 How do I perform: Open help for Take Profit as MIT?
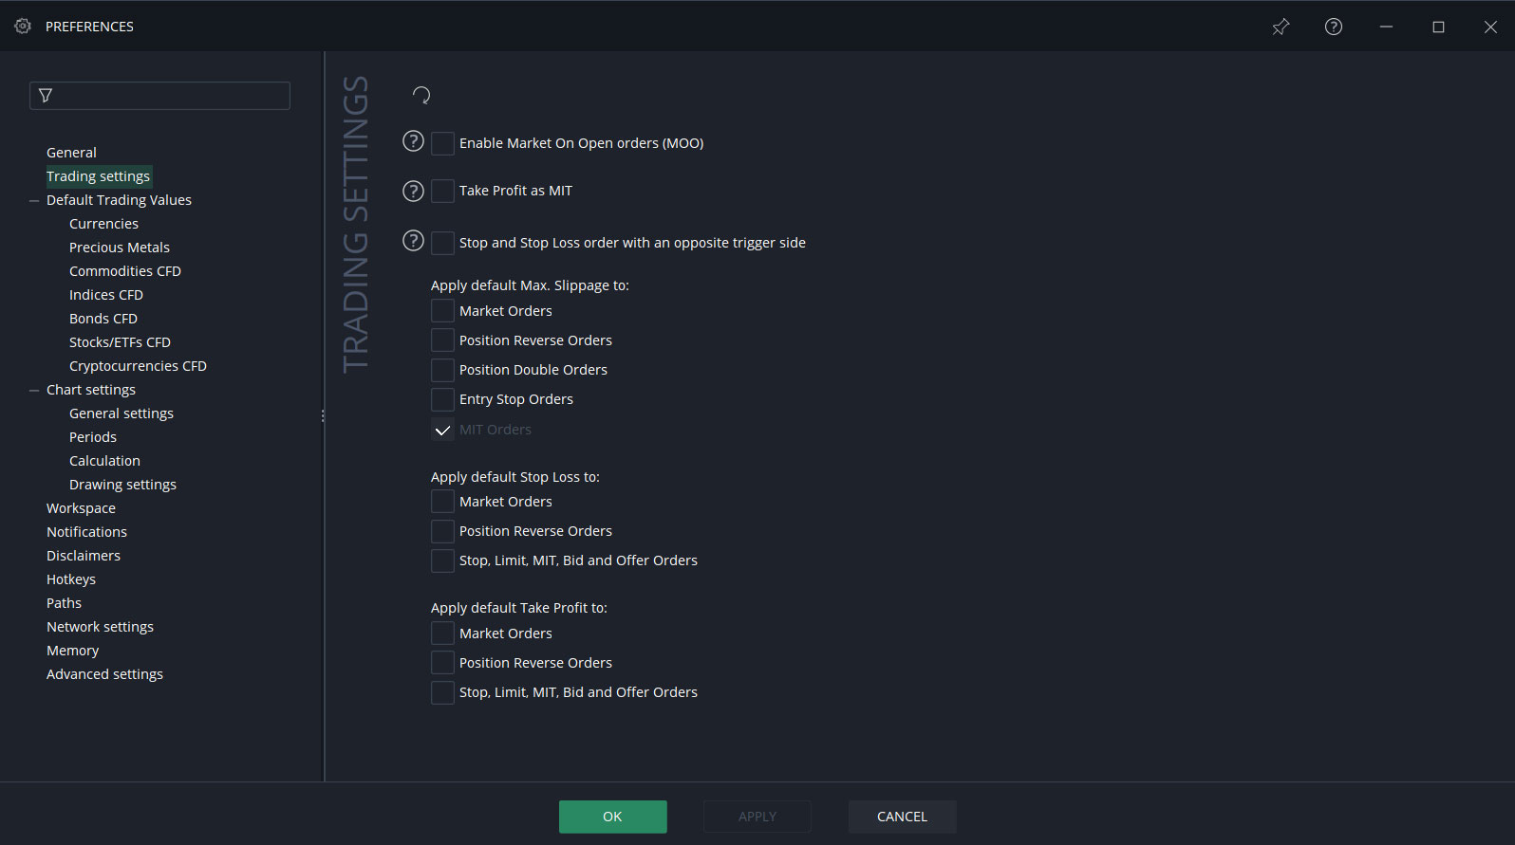pos(413,191)
